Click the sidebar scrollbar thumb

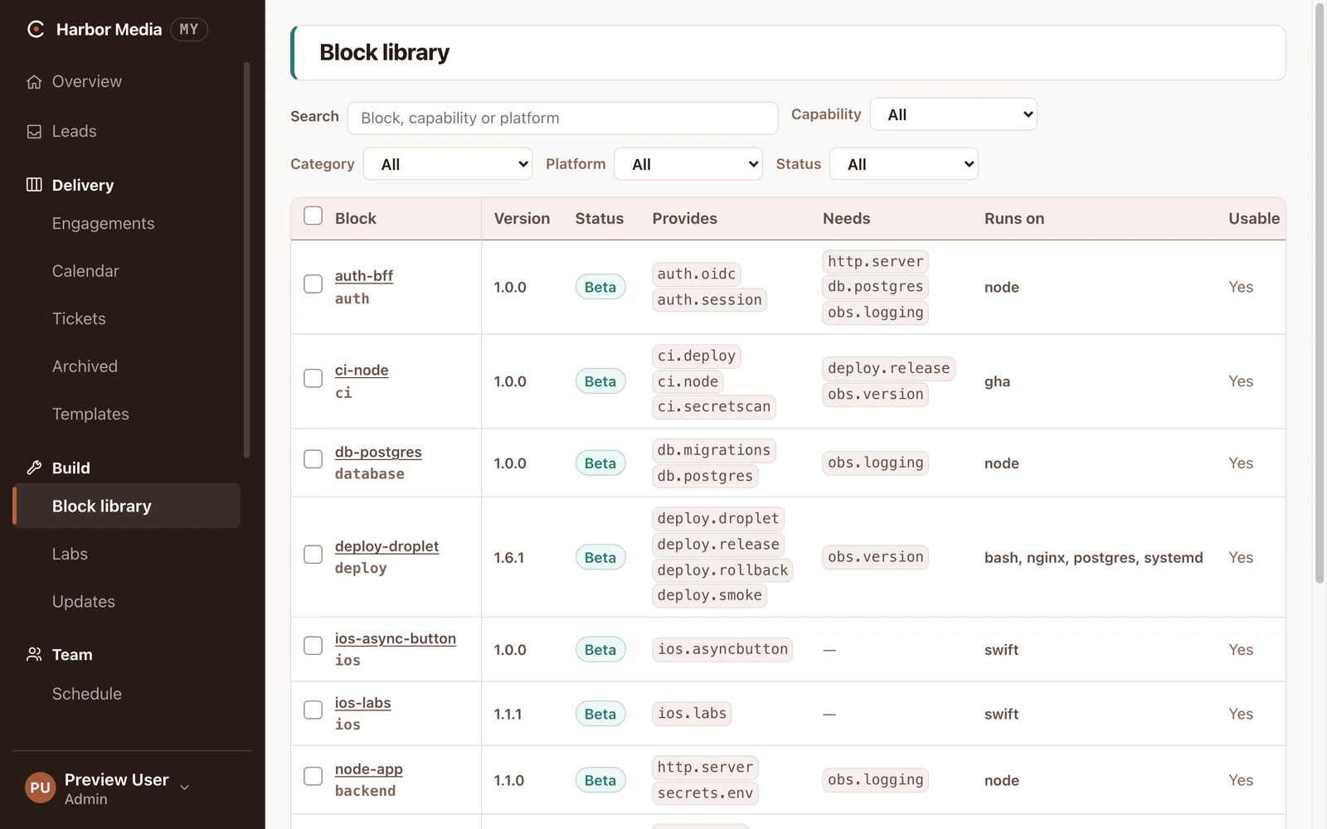click(x=246, y=259)
